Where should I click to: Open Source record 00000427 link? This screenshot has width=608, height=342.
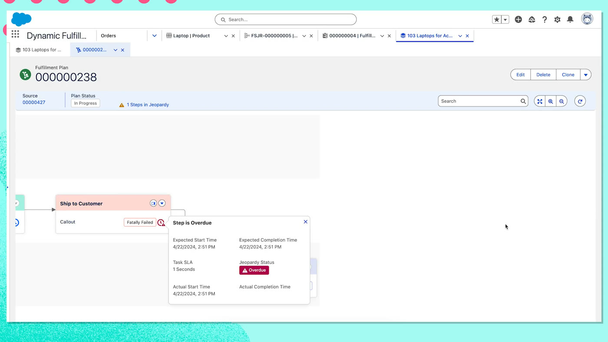pos(34,102)
